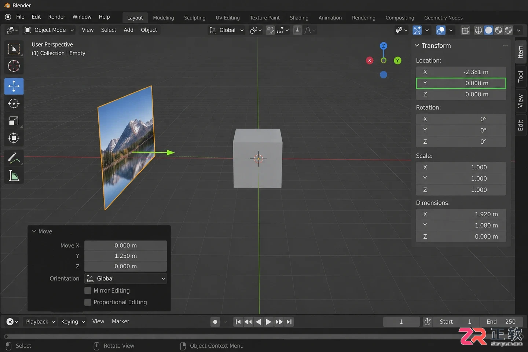Viewport: 528px width, 352px height.
Task: Collapse the Transform panel
Action: point(417,45)
